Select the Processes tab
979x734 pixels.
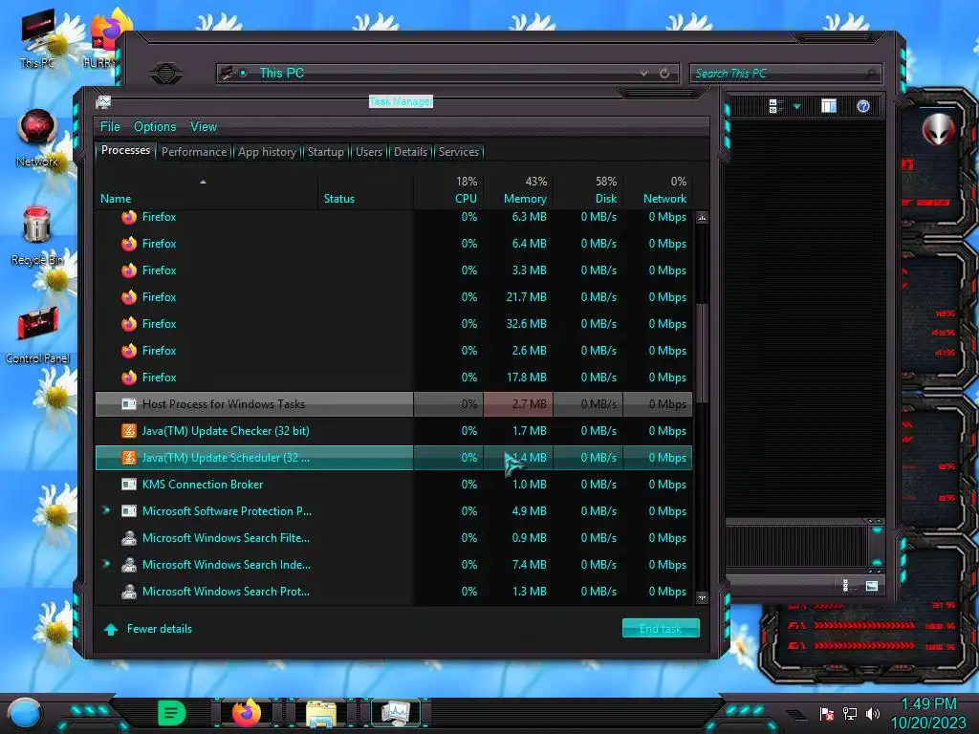pos(125,150)
